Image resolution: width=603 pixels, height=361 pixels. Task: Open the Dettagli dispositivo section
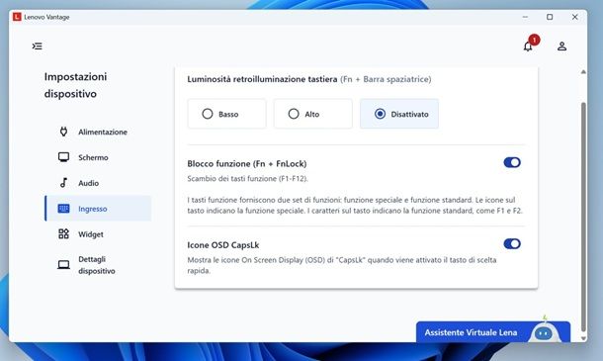(98, 265)
